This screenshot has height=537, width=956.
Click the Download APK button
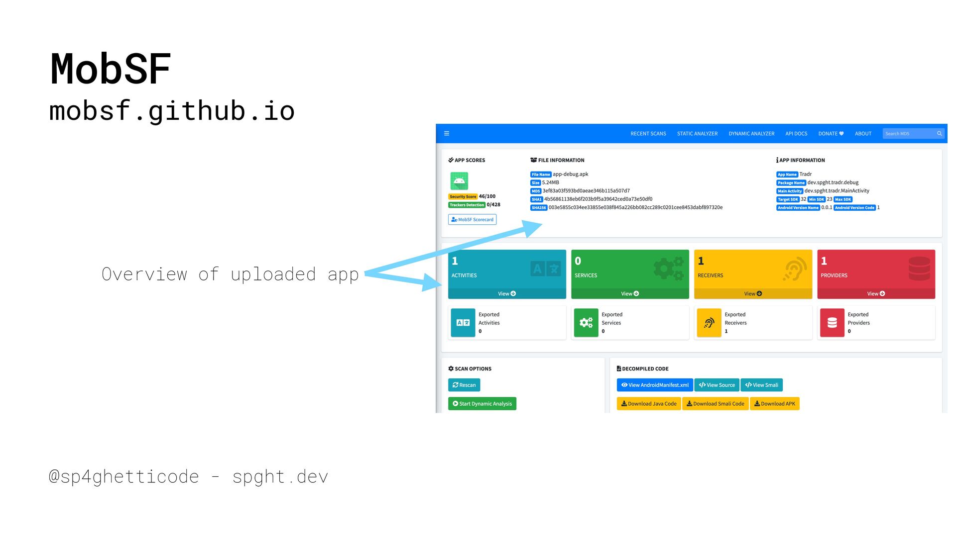[774, 404]
